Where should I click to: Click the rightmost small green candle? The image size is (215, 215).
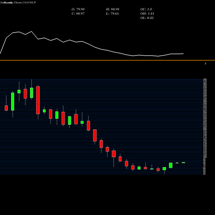click(x=183, y=163)
